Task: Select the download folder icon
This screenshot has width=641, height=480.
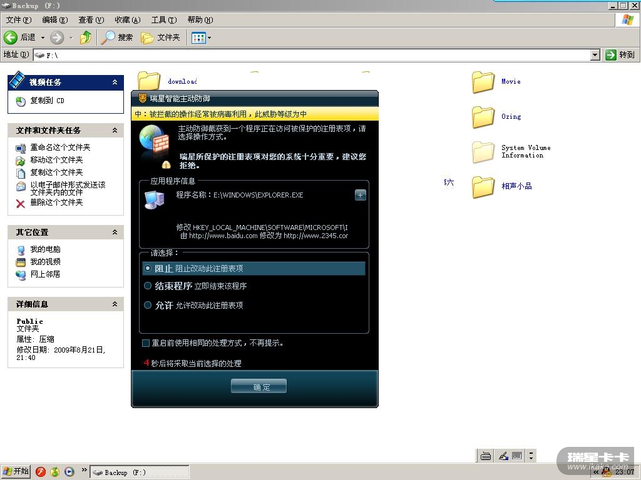Action: pos(149,81)
